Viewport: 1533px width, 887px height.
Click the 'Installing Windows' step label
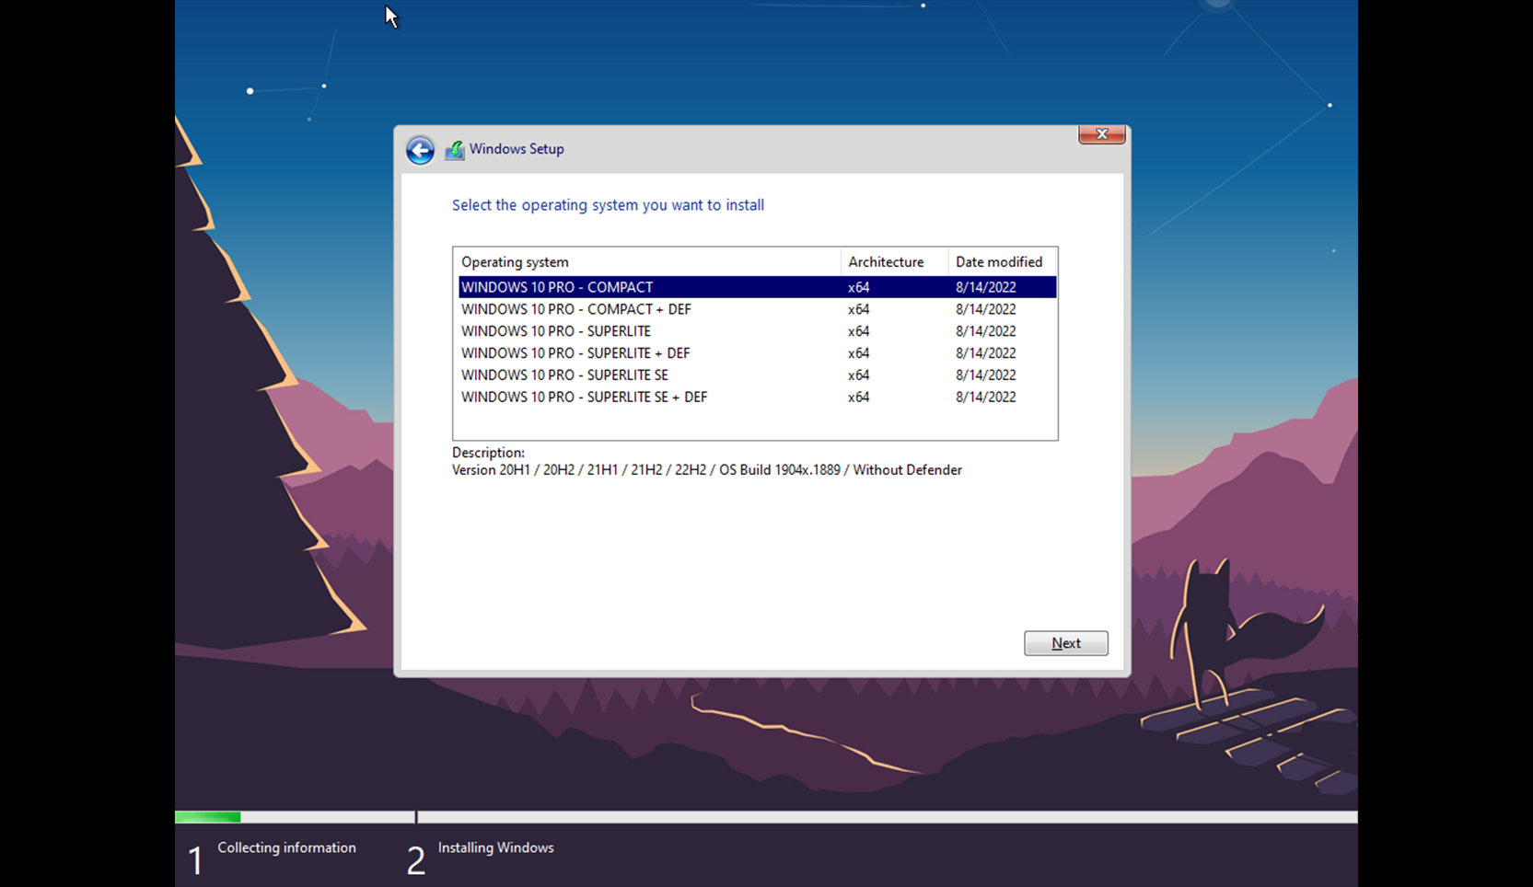click(x=495, y=847)
